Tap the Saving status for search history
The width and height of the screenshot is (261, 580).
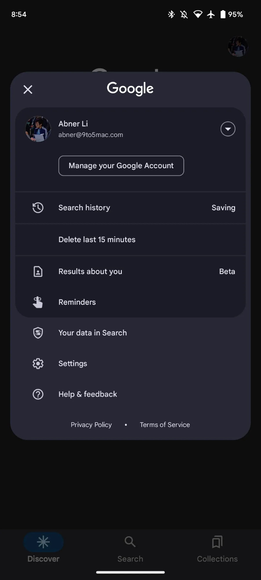click(223, 208)
